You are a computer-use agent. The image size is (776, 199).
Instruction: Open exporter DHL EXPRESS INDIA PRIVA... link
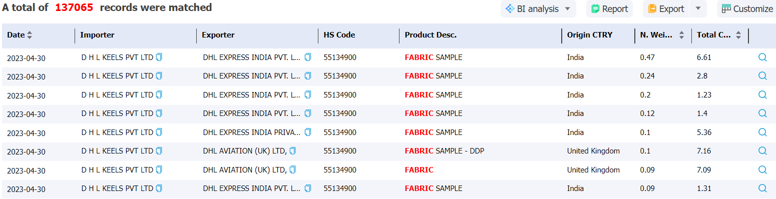(x=252, y=132)
